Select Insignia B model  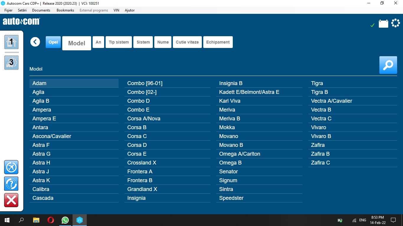click(259, 83)
